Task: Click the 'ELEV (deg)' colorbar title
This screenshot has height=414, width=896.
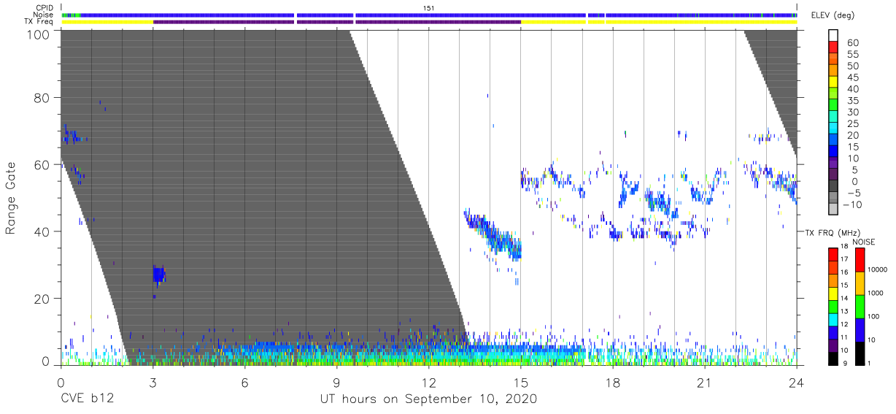Action: click(x=833, y=15)
